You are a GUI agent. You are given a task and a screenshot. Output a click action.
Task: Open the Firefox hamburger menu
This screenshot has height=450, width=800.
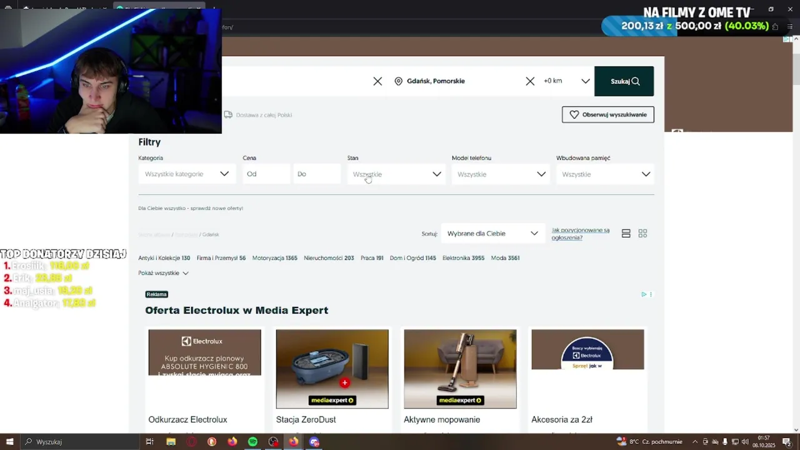790,27
